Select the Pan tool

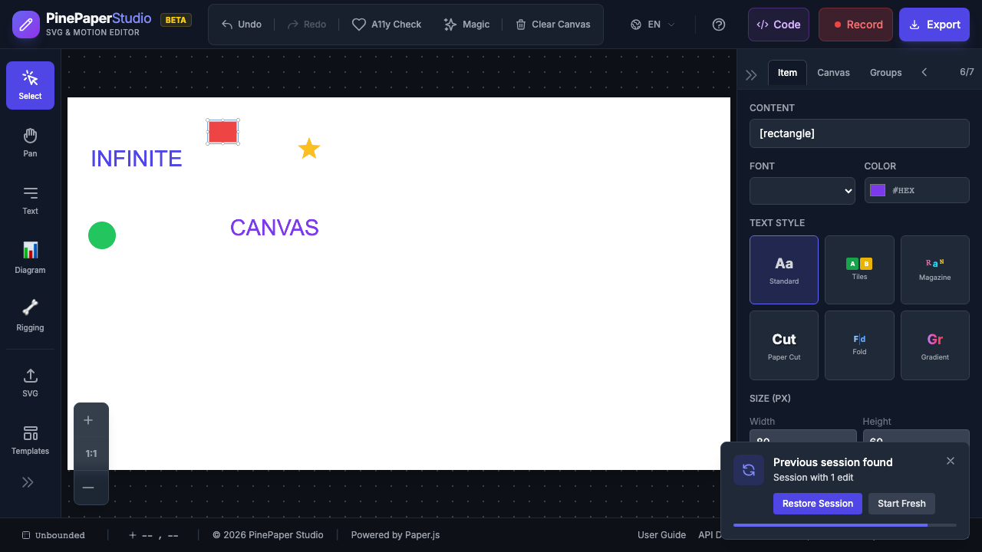click(x=29, y=142)
